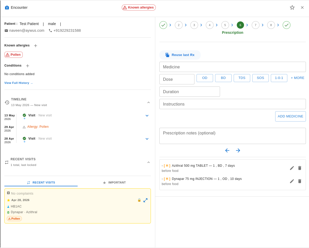309x248 pixels.
Task: Go to next step with right arrow
Action: pos(238,151)
